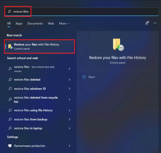The image size is (161, 153).
Task: Click search icon beside 'restore files in laptop'
Action: (x=10, y=128)
